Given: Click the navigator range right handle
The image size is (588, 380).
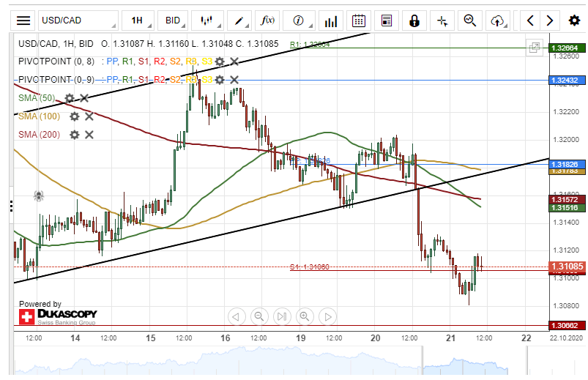Looking at the screenshot, I should click(x=527, y=360).
